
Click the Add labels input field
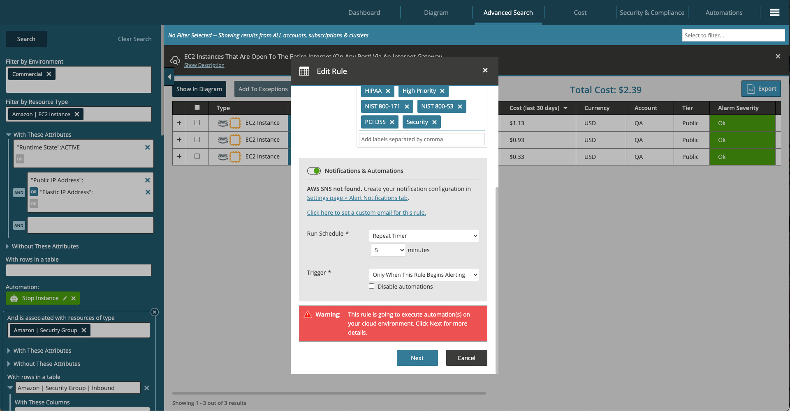[x=422, y=139]
